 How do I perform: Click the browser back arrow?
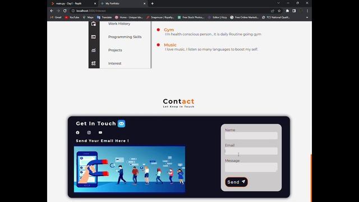click(52, 11)
